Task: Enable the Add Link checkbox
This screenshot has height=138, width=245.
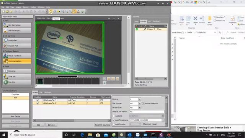Action: (x=114, y=116)
